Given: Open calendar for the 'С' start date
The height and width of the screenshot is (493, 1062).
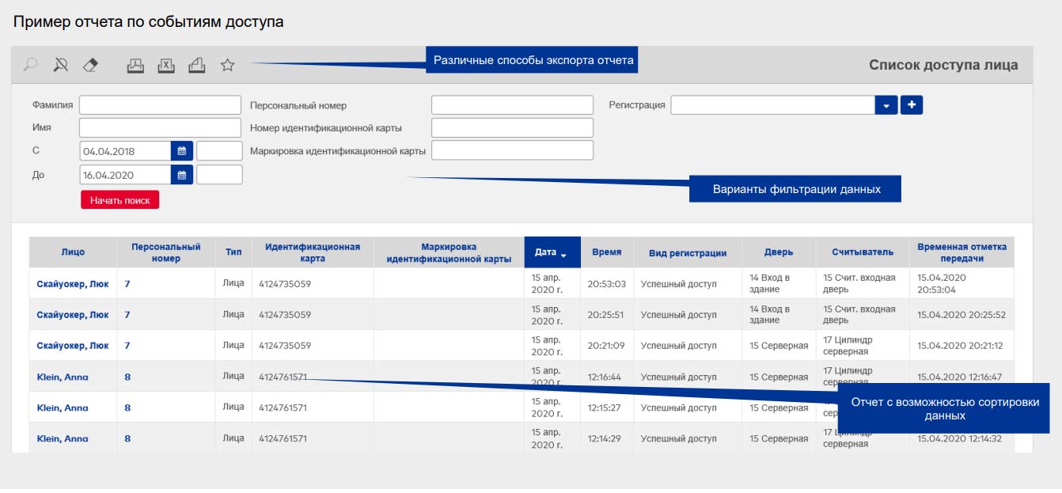Looking at the screenshot, I should [182, 151].
